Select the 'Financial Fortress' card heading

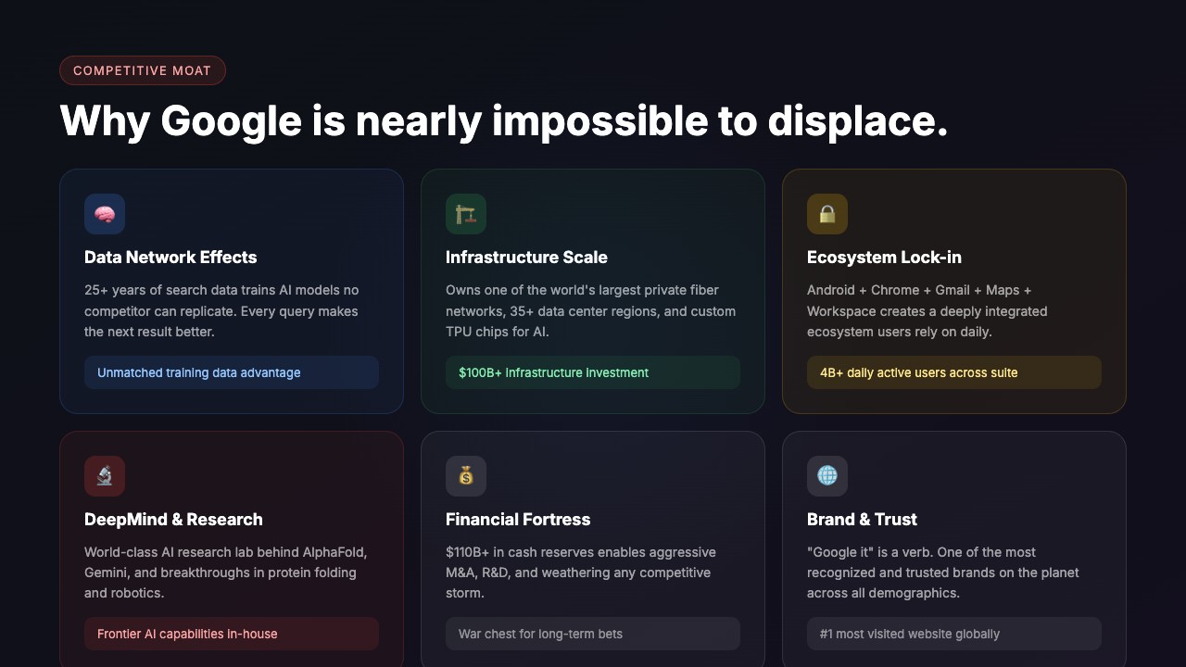click(518, 520)
